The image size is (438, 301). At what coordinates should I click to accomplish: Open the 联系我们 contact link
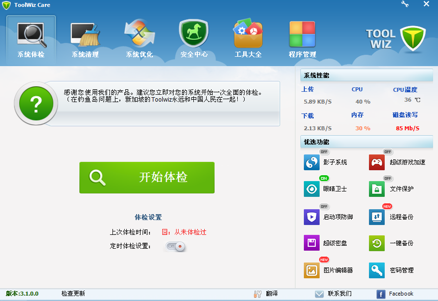340,294
